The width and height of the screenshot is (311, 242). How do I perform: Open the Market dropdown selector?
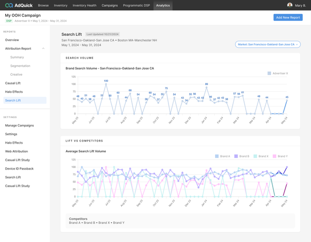(x=268, y=45)
